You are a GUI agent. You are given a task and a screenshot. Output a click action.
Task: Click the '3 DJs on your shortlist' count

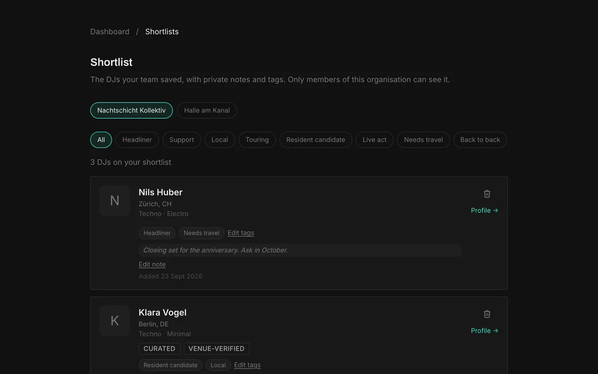click(131, 162)
